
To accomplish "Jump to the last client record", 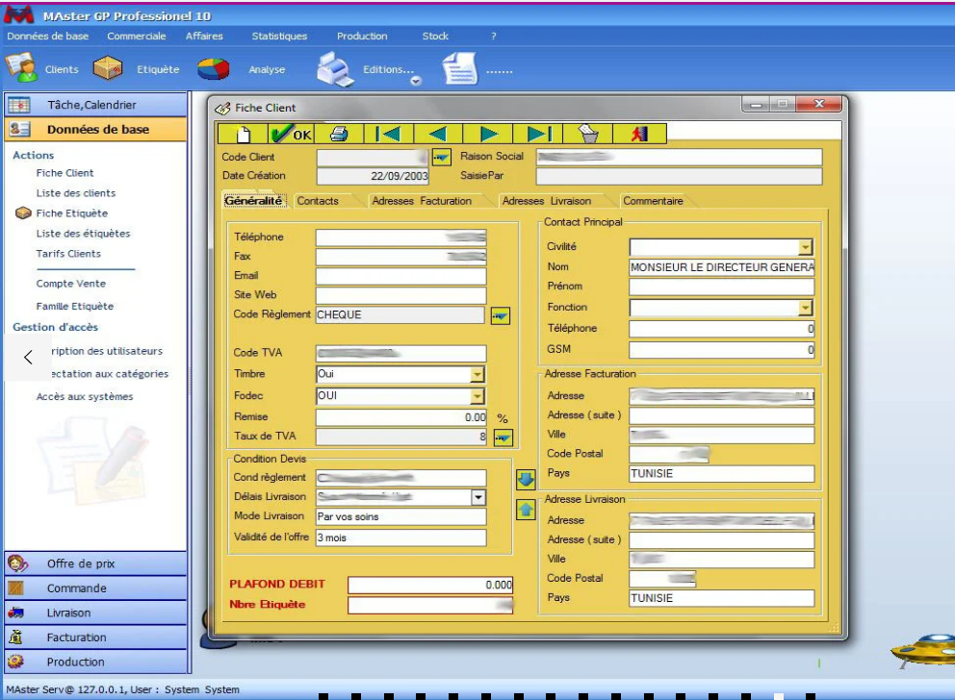I will coord(538,135).
